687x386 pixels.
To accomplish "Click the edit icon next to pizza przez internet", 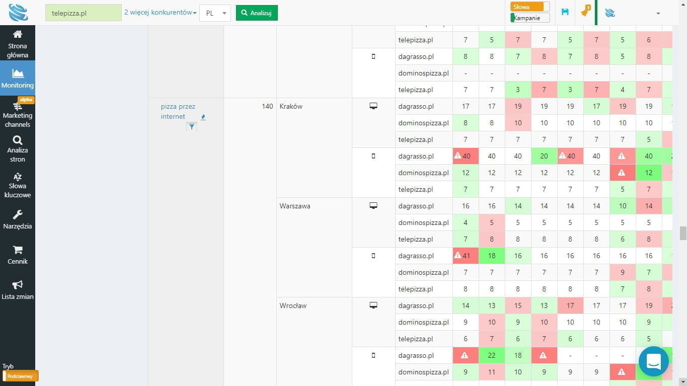I will click(203, 117).
